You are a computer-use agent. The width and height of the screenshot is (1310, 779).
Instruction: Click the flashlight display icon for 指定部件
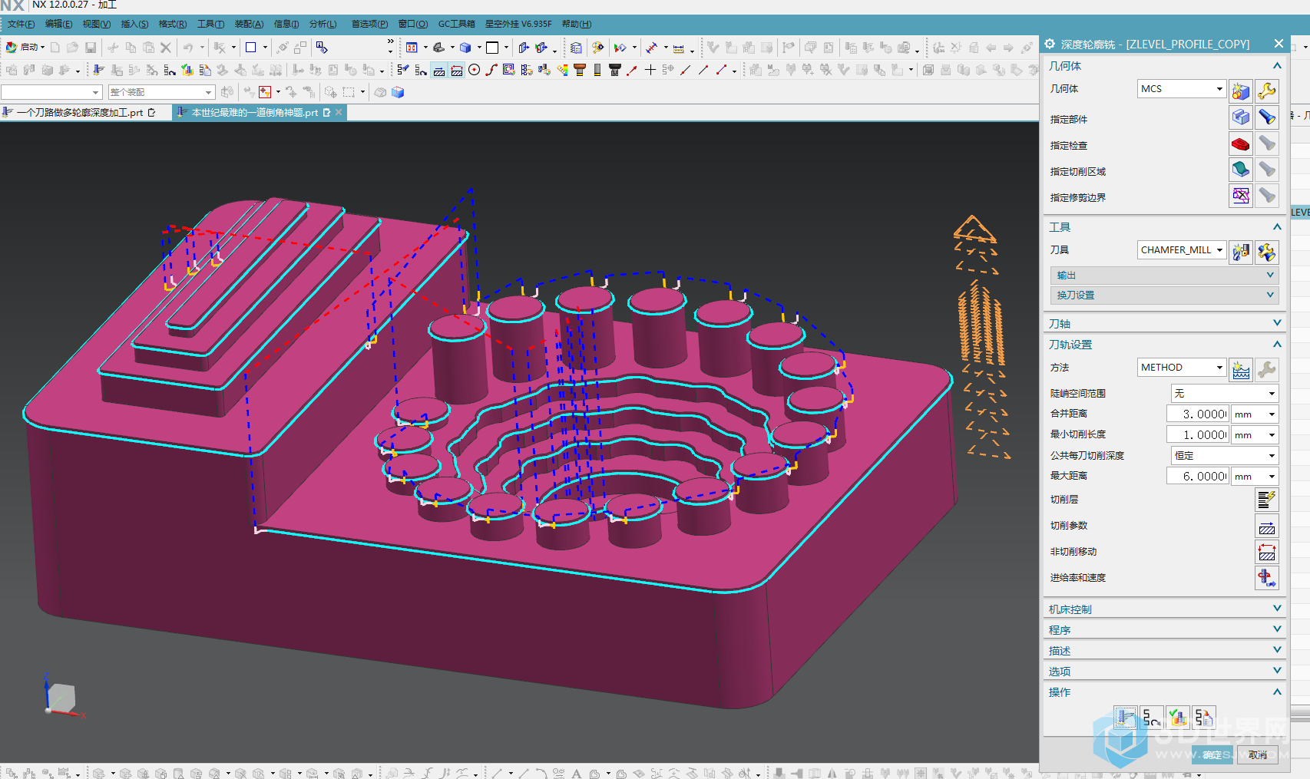1267,117
